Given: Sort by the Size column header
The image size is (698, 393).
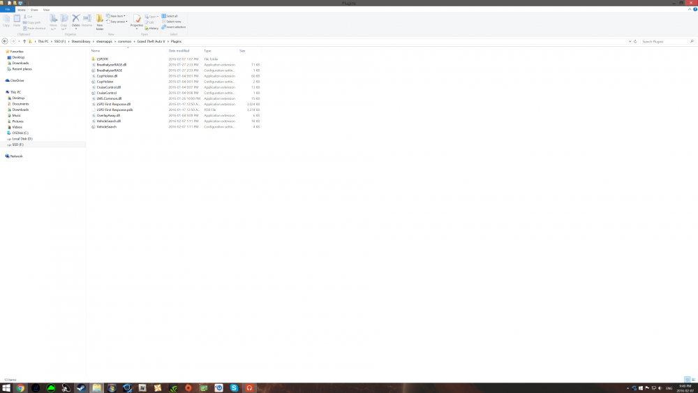Looking at the screenshot, I should pos(249,51).
